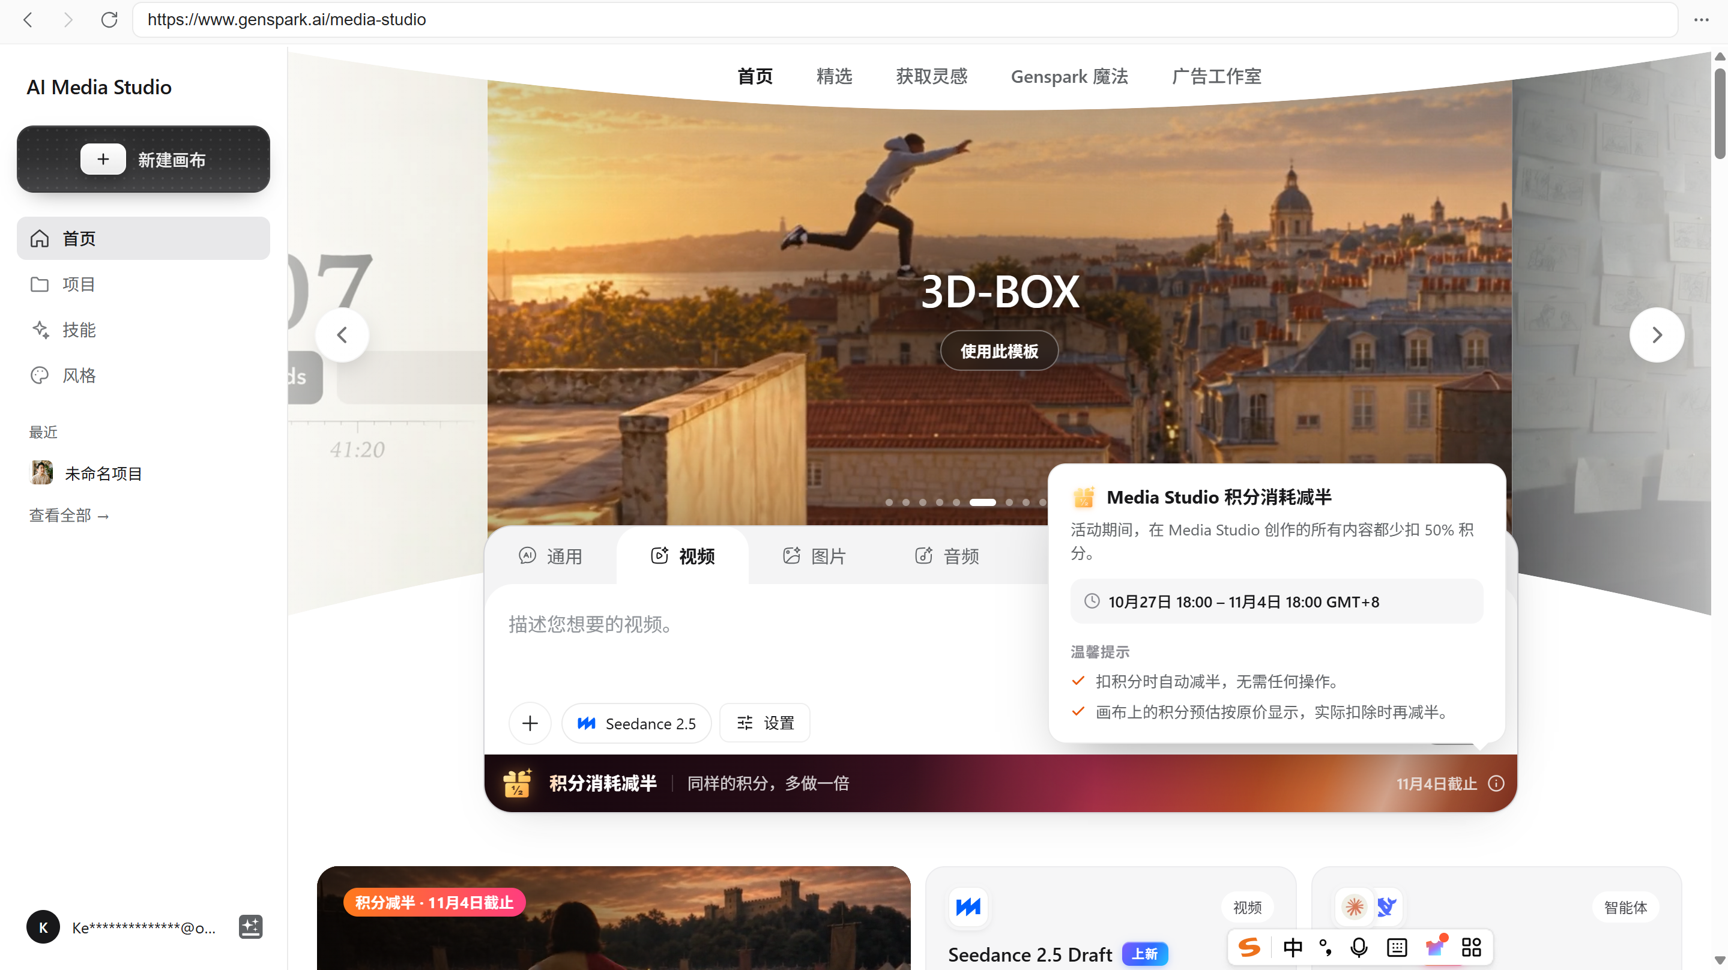
Task: Click the skin shirt icon in IME bar
Action: (x=1434, y=947)
